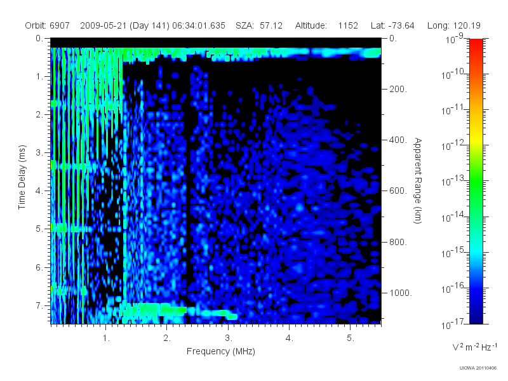Click the 'Altitude: 1152' label

[326, 25]
